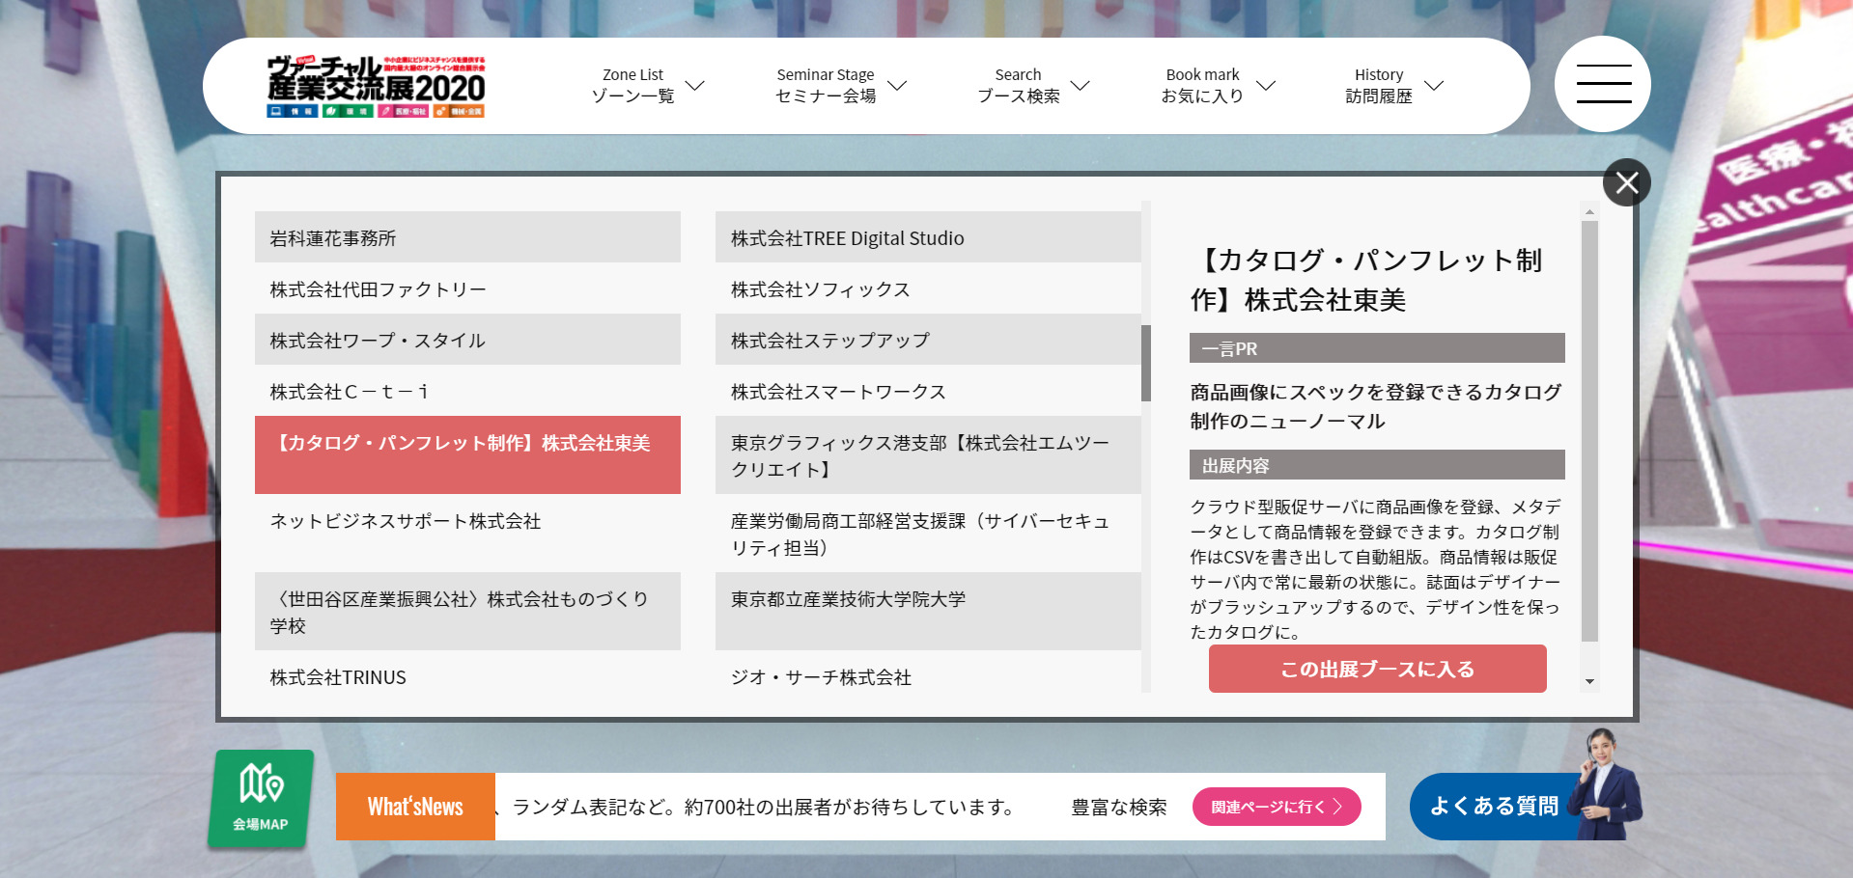The width and height of the screenshot is (1853, 878).
Task: Select 岩科蓮花事務所 in the list
Action: point(467,237)
